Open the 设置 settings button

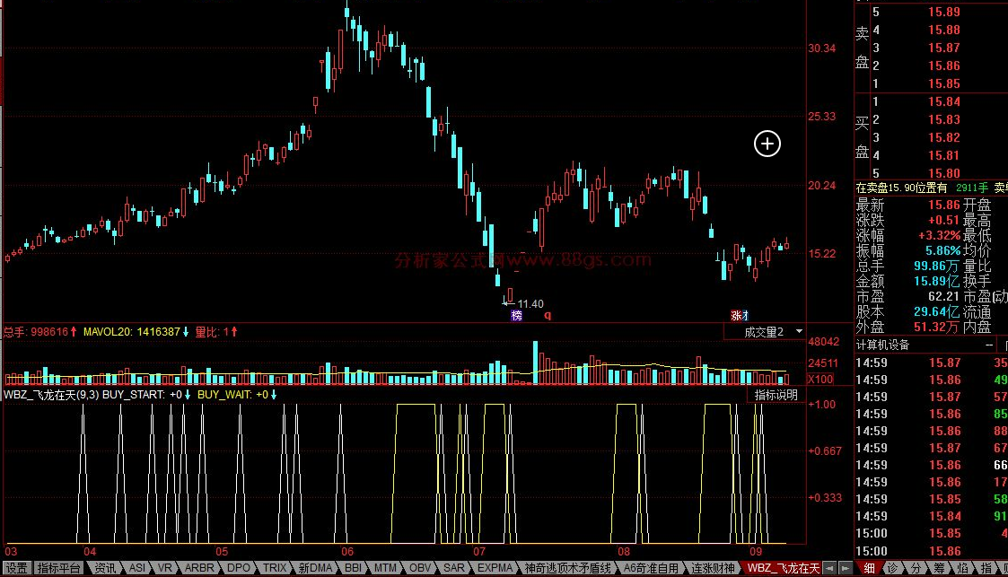[17, 568]
